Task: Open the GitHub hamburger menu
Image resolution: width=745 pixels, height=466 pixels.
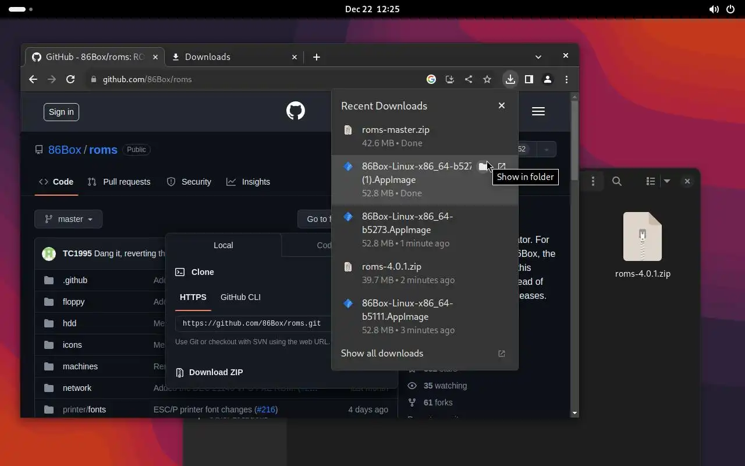Action: click(538, 111)
